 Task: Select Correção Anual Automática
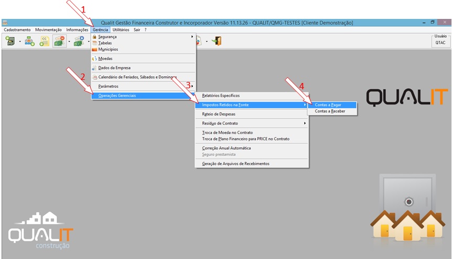(251, 148)
